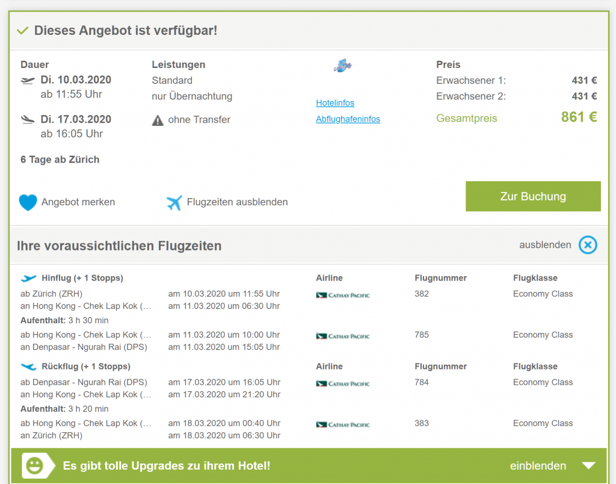Click the Rückflug return plane icon
The image size is (616, 484).
[x=29, y=367]
